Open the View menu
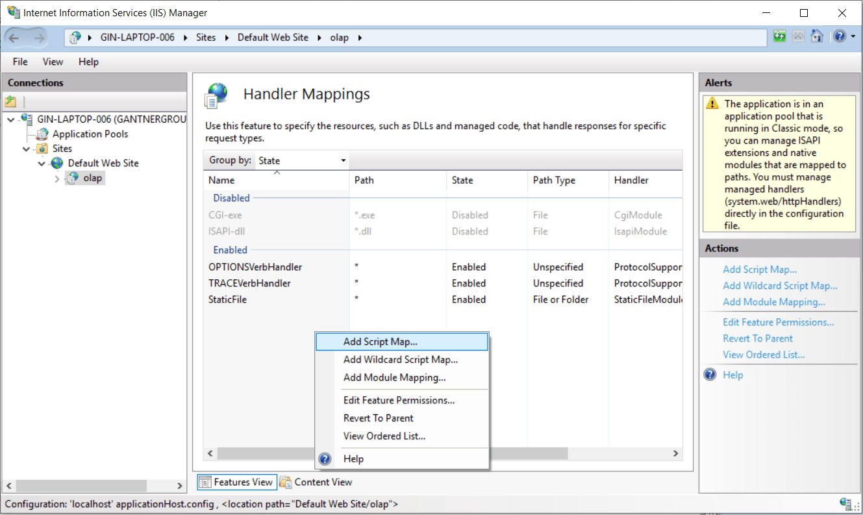 point(53,62)
